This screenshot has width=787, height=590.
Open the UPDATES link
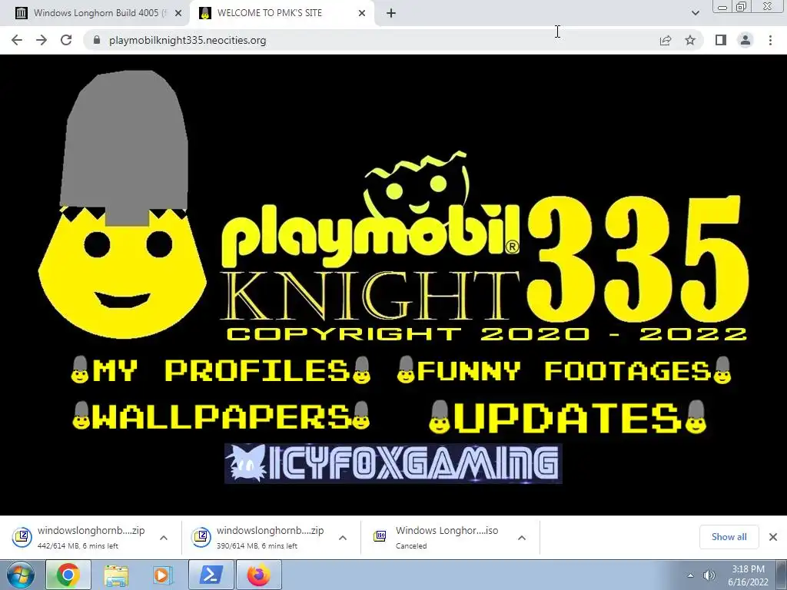(x=568, y=416)
